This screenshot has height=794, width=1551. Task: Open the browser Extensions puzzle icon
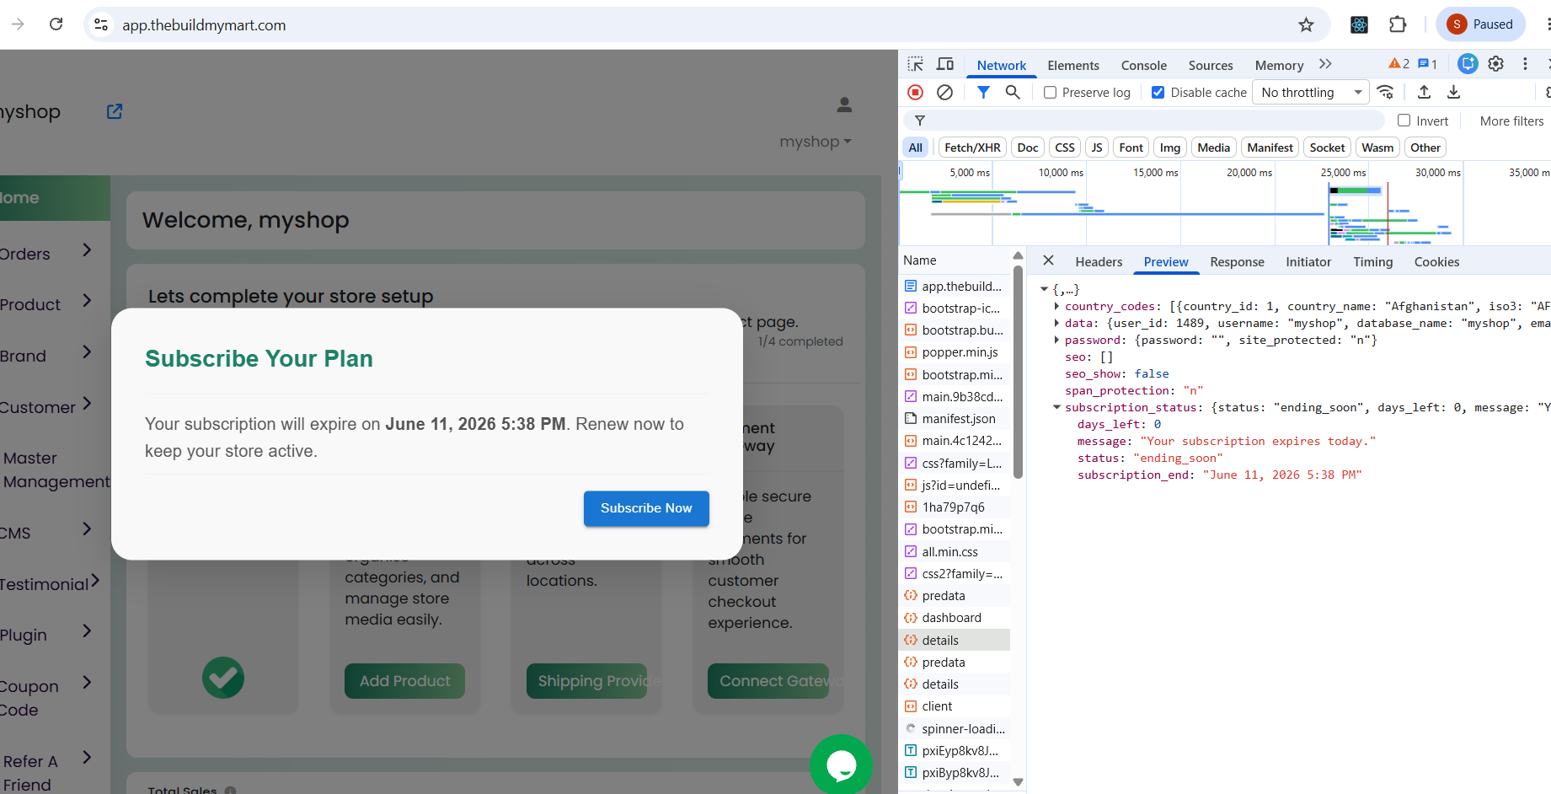[x=1398, y=24]
